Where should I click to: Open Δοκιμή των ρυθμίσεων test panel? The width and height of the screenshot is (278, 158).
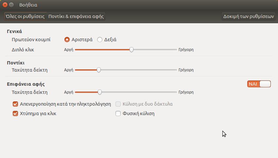(x=249, y=16)
